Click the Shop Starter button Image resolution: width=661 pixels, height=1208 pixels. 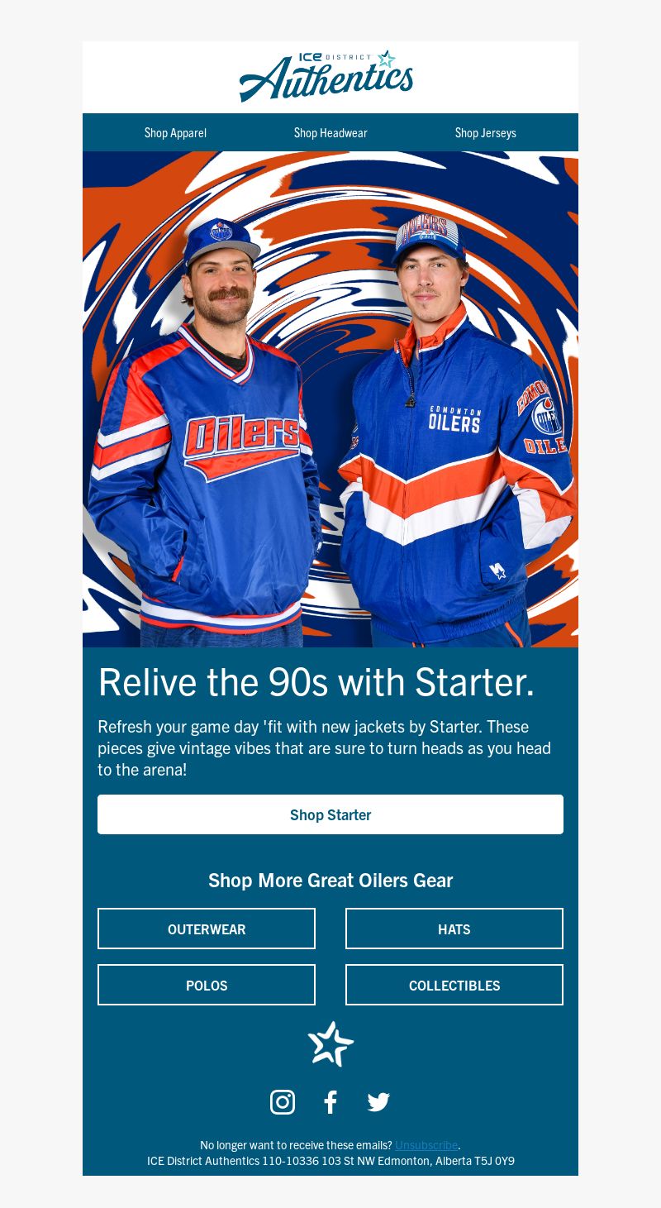click(330, 814)
